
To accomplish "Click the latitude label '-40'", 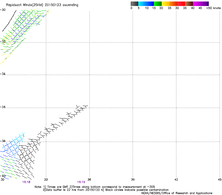I will point(3,176).
